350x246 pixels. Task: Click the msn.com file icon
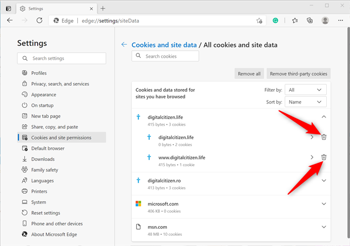coord(138,227)
